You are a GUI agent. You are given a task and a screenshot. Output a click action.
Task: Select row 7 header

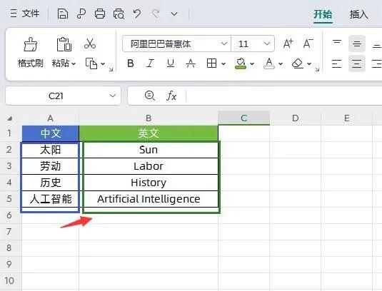coord(9,231)
